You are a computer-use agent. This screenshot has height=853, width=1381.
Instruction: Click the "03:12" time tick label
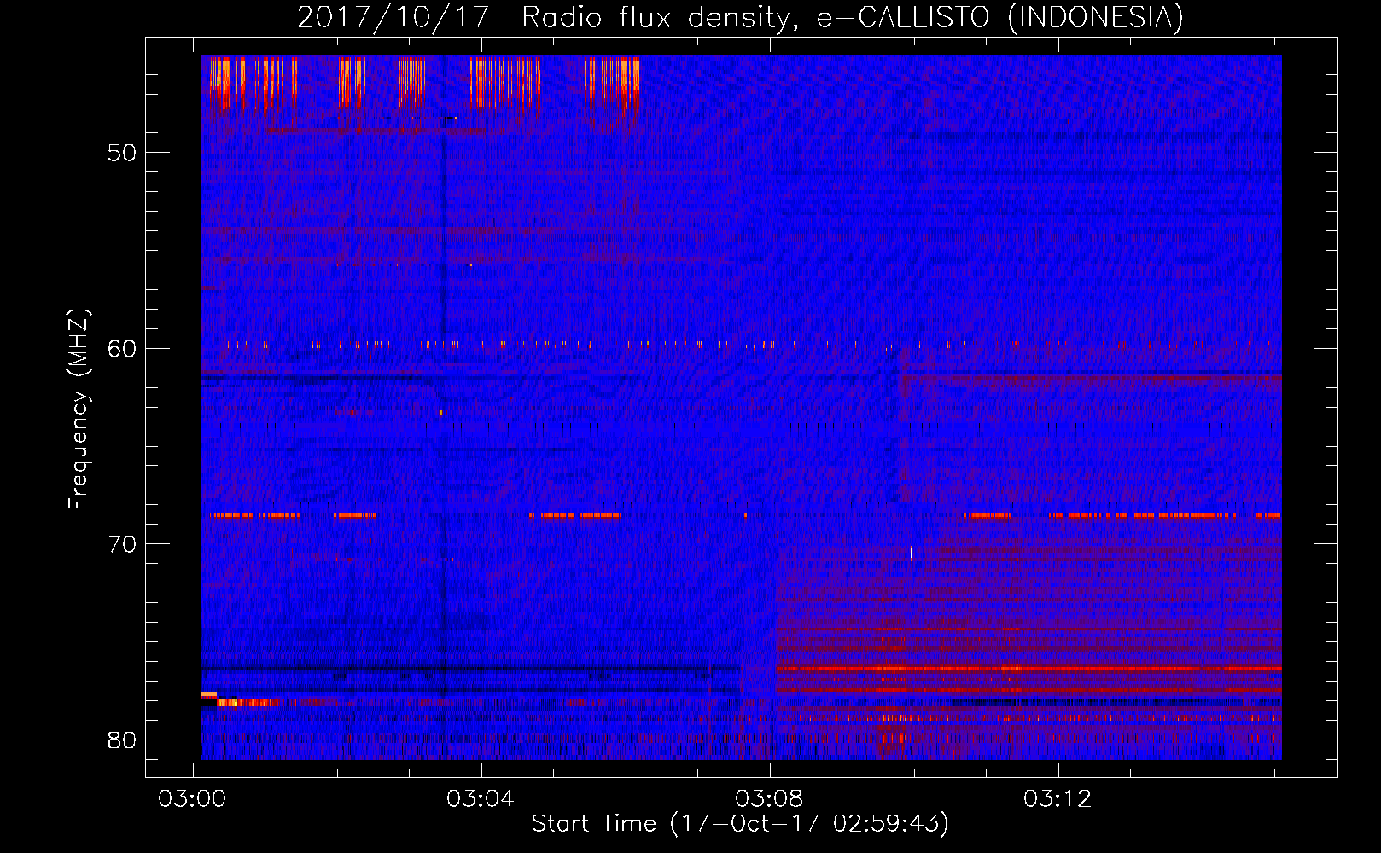tap(1058, 798)
